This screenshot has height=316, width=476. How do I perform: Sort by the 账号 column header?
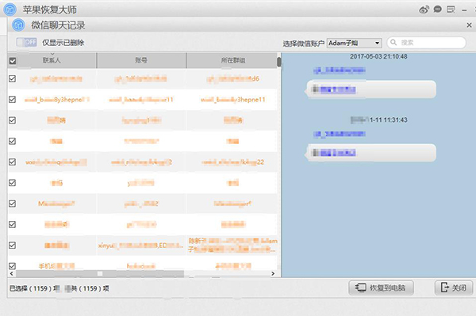[141, 60]
